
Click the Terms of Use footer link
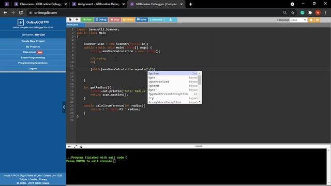(34, 176)
